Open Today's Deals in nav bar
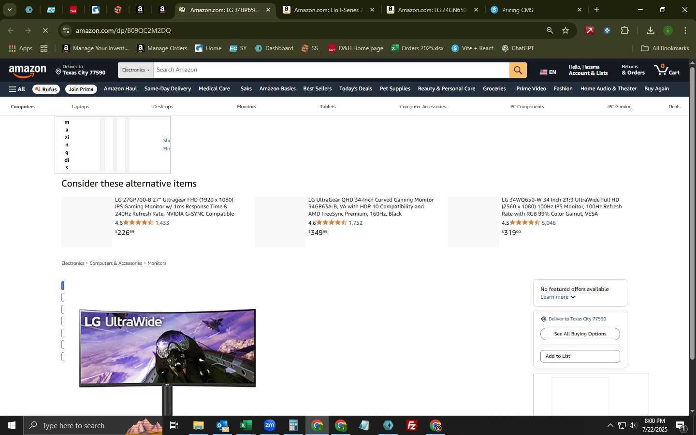Viewport: 696px width, 435px height. tap(356, 89)
